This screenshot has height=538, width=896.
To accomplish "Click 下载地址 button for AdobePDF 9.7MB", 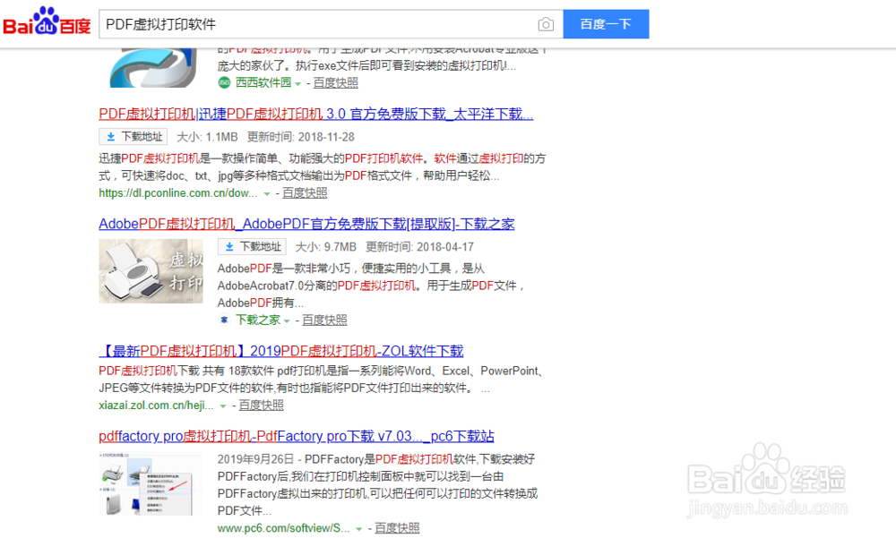I will 252,247.
